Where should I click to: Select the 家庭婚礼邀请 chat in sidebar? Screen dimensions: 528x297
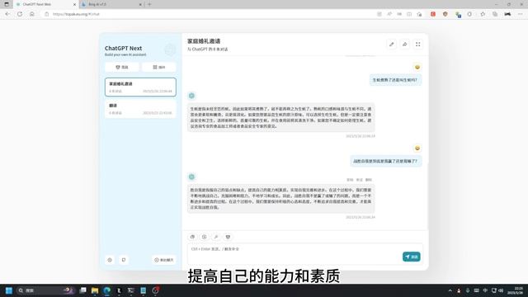pyautogui.click(x=140, y=87)
